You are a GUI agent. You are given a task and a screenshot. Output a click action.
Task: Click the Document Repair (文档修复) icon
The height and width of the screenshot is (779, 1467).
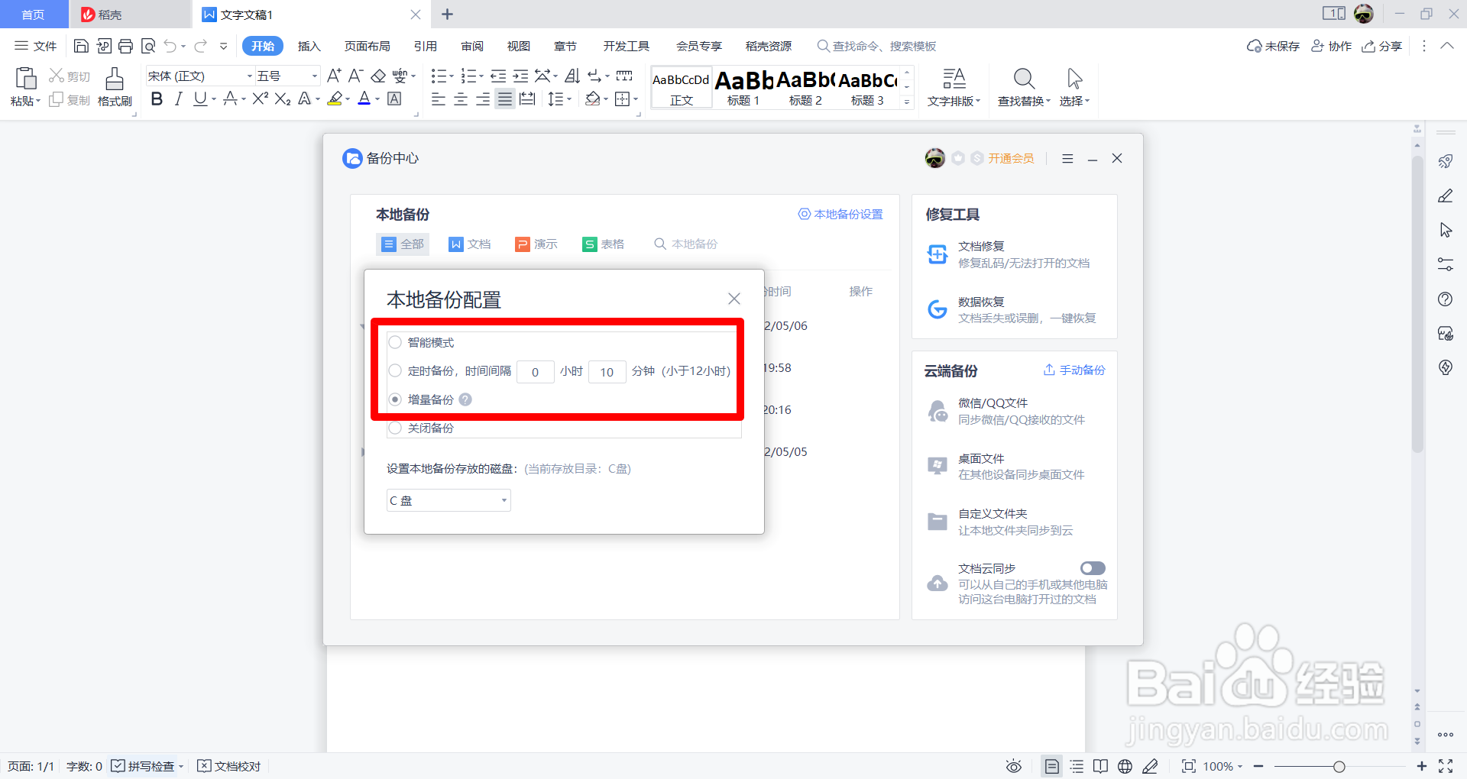point(938,254)
